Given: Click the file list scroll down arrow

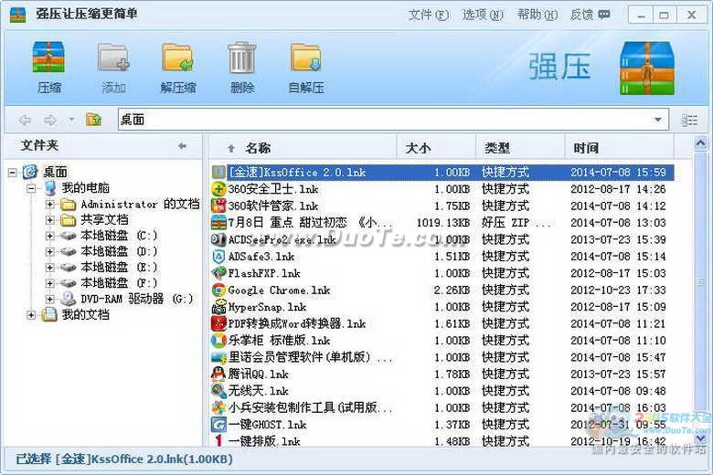Looking at the screenshot, I should [701, 438].
